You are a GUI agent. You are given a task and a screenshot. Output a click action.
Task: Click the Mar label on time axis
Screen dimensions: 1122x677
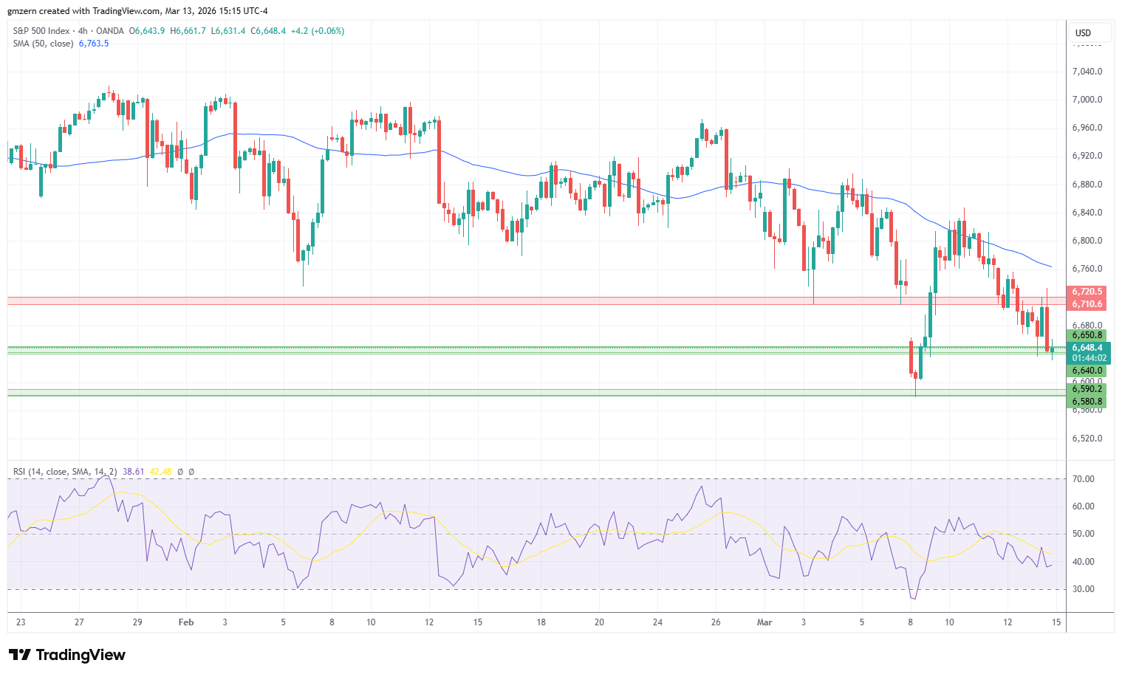764,622
